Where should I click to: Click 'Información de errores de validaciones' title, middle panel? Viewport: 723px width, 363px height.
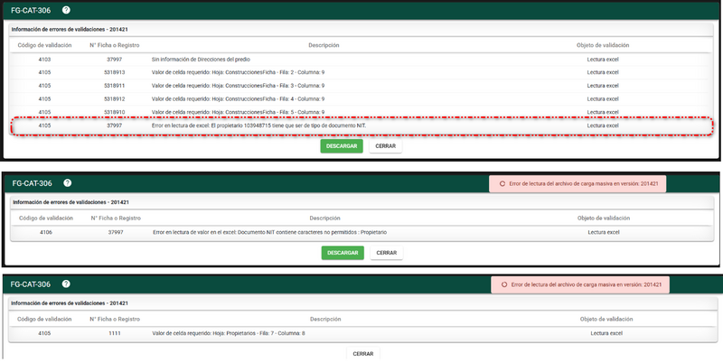(x=70, y=202)
